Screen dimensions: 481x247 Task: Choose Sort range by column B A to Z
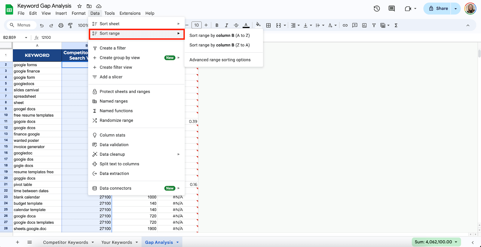[219, 35]
